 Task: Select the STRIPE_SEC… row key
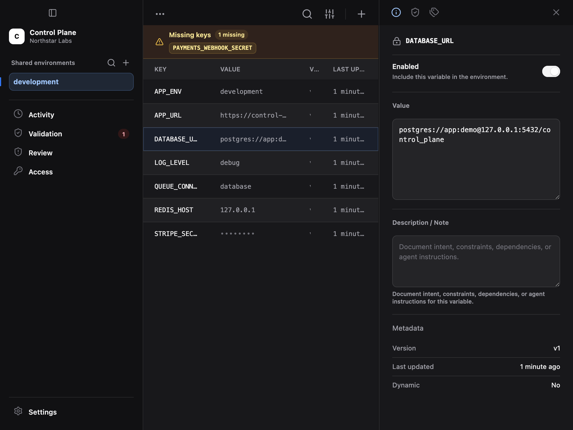click(176, 234)
